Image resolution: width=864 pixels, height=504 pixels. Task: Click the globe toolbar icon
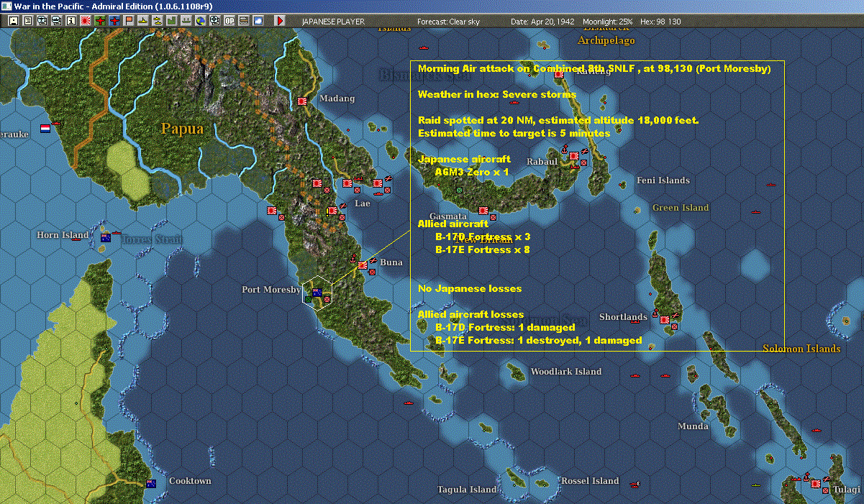pos(200,21)
